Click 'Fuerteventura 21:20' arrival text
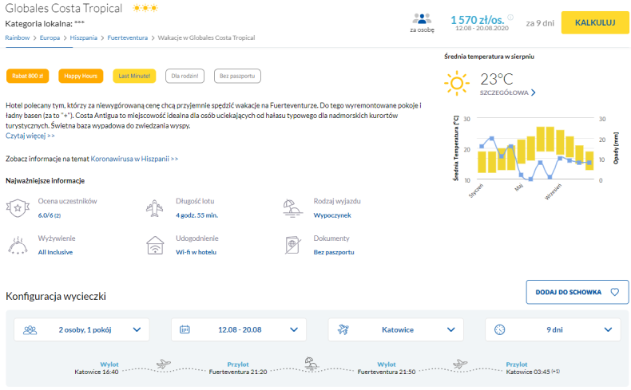Image resolution: width=631 pixels, height=390 pixels. click(x=238, y=372)
